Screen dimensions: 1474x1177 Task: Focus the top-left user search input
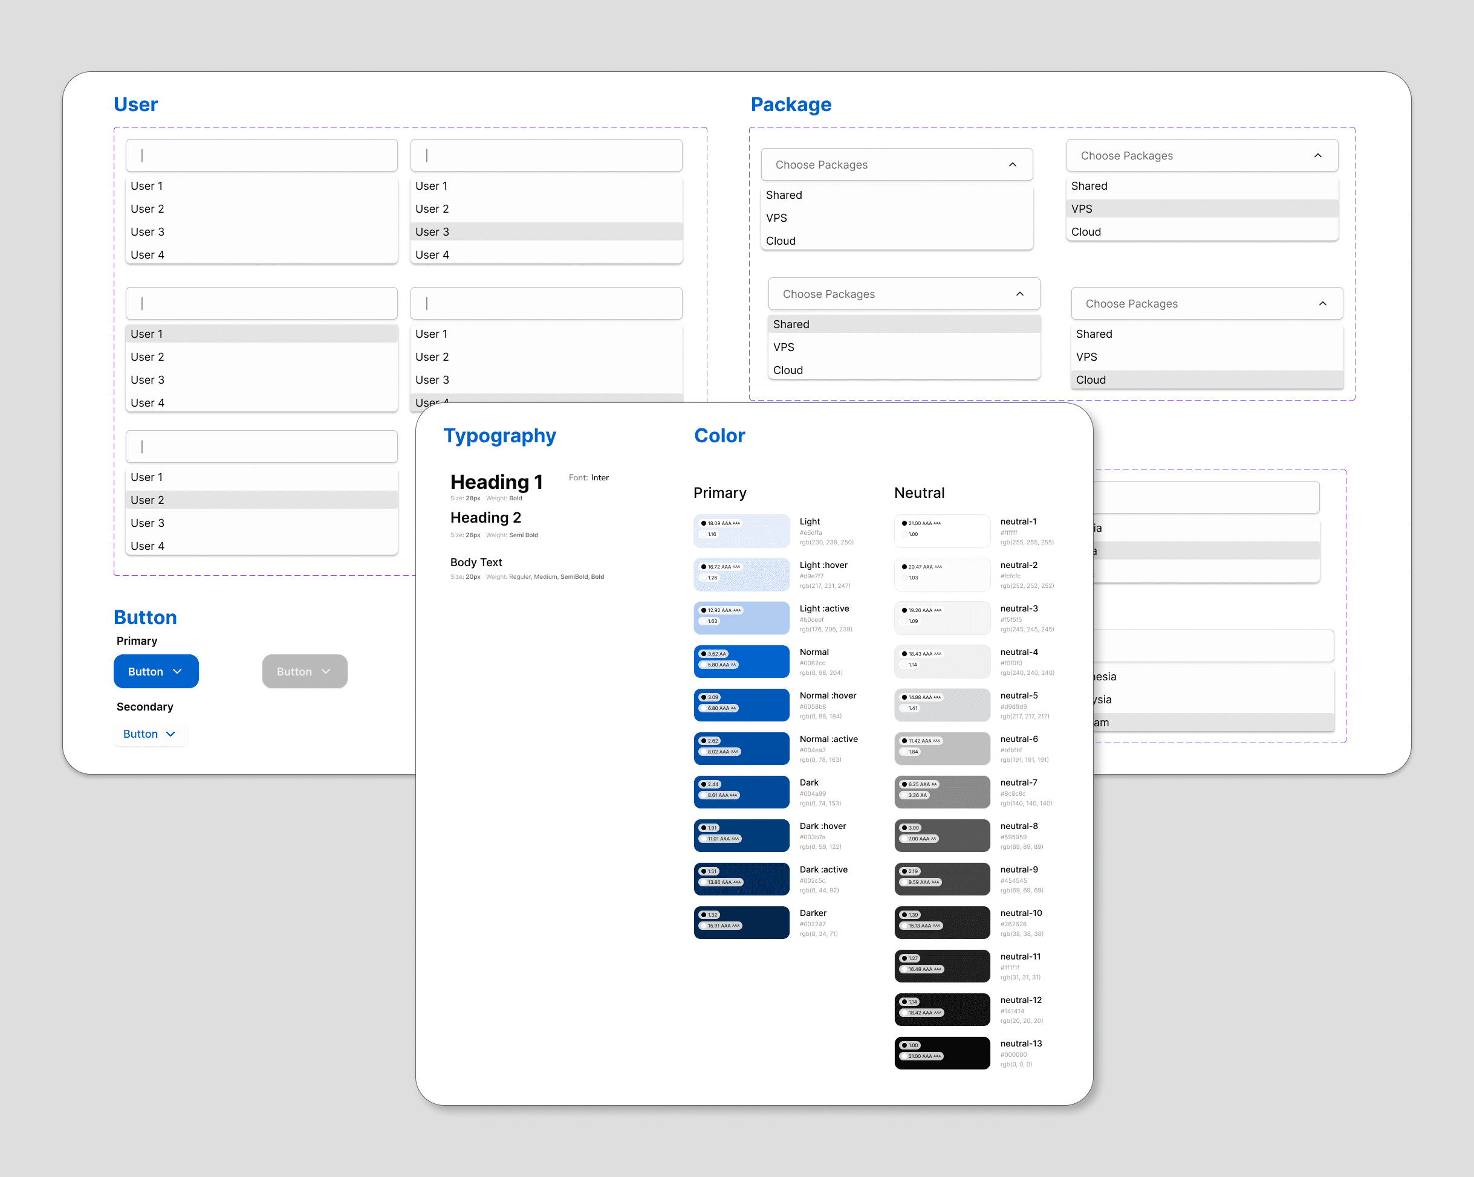(261, 155)
